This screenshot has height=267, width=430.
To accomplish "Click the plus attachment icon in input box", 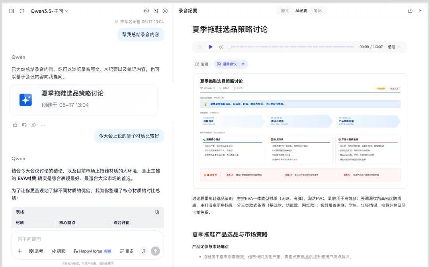I will tap(20, 251).
